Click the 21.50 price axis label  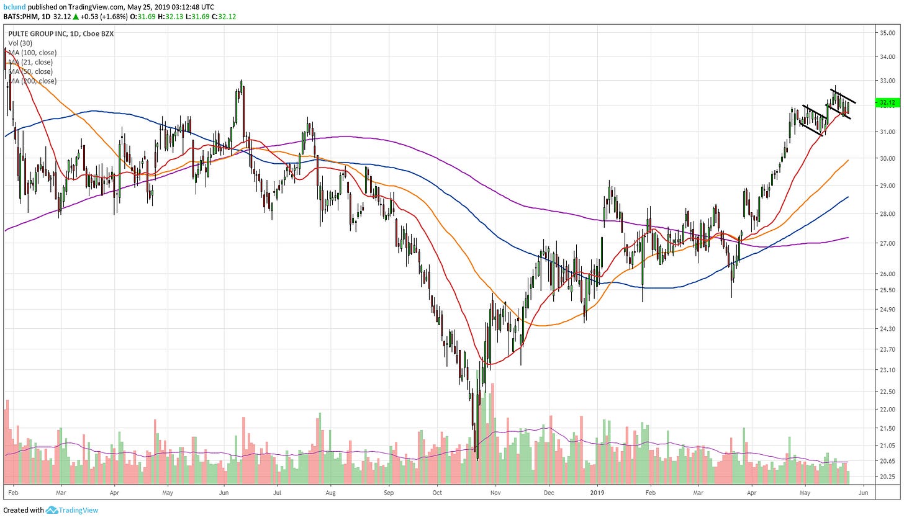(887, 428)
